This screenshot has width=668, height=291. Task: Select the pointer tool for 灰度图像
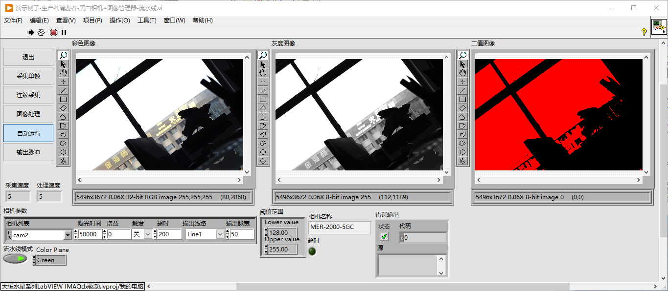[x=263, y=64]
